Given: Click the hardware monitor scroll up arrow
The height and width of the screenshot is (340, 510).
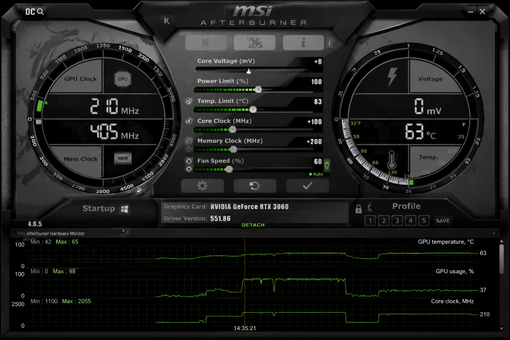Looking at the screenshot, I should [501, 241].
